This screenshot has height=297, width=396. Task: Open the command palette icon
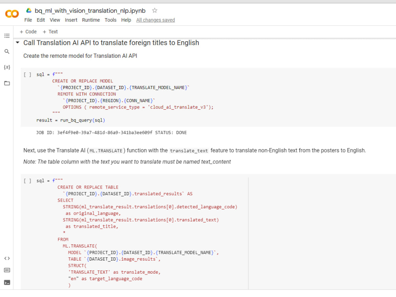pos(7,270)
